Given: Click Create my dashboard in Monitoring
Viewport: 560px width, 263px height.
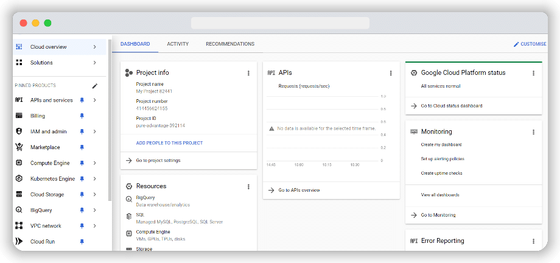Looking at the screenshot, I should tap(441, 145).
